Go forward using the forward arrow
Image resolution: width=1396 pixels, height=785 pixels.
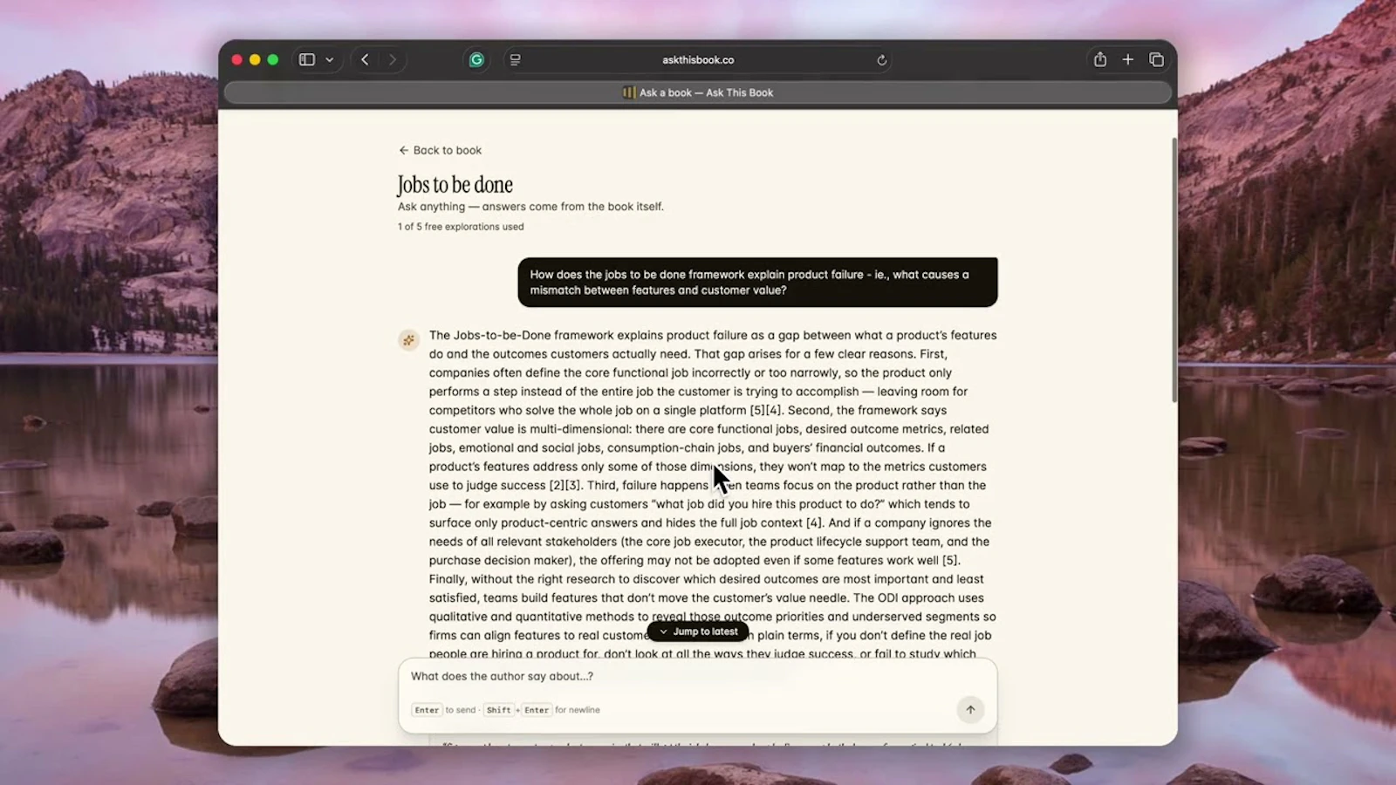click(x=393, y=60)
